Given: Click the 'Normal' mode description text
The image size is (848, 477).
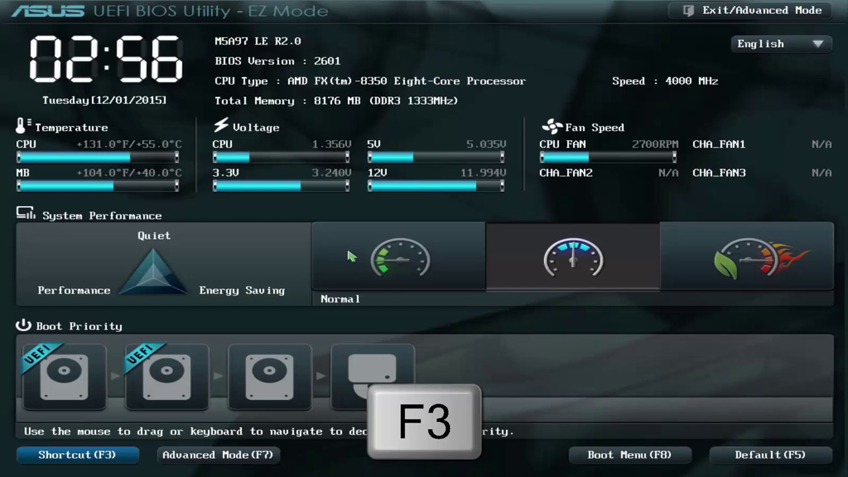Looking at the screenshot, I should (x=341, y=299).
